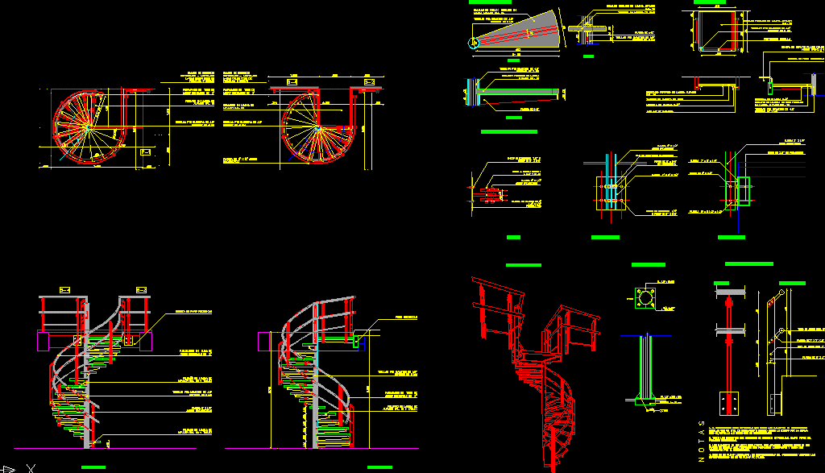Image resolution: width=825 pixels, height=473 pixels.
Task: Select the leftmost magenta box in left elevation
Action: click(x=44, y=341)
